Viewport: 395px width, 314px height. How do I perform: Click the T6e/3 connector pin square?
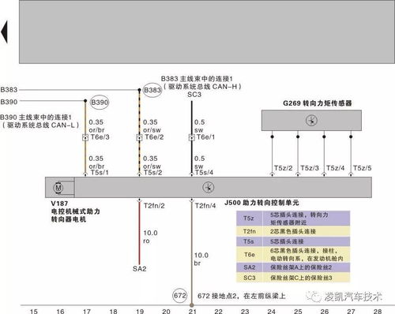(85, 137)
